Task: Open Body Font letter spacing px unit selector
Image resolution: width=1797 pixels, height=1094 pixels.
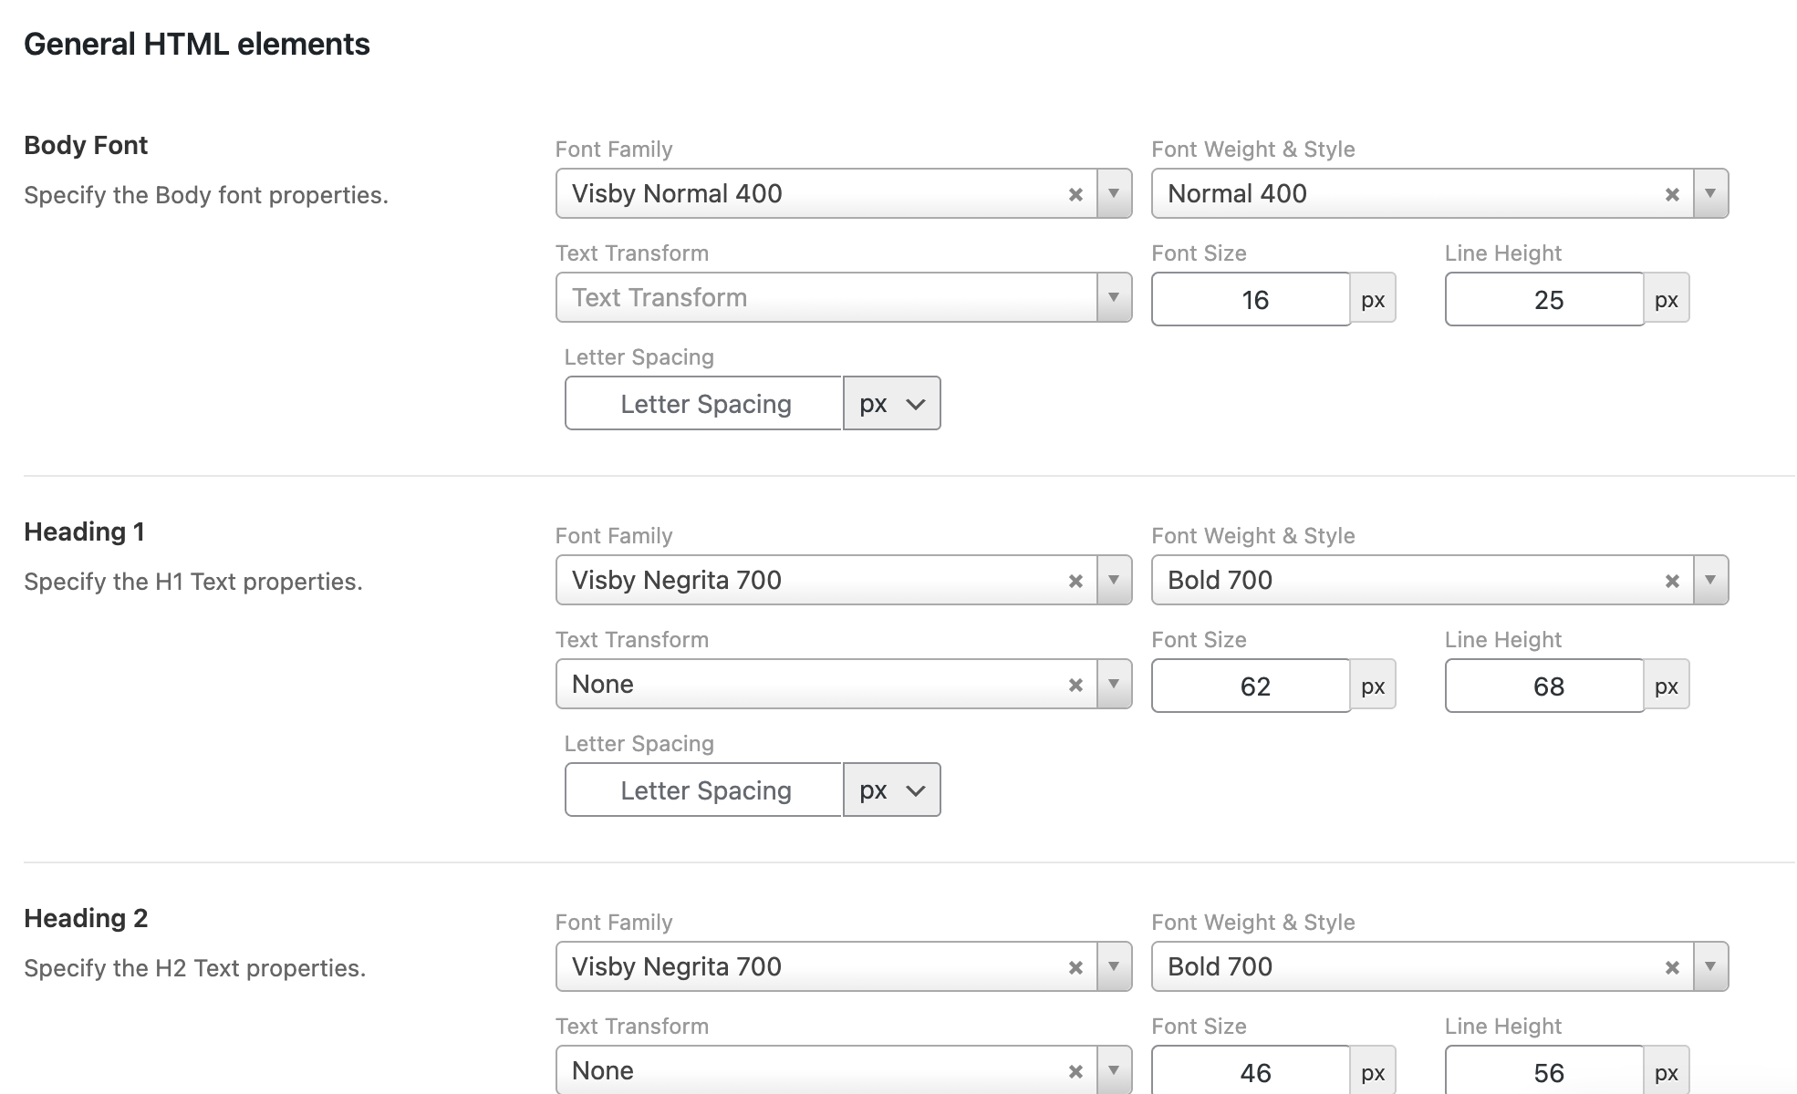Action: click(891, 403)
